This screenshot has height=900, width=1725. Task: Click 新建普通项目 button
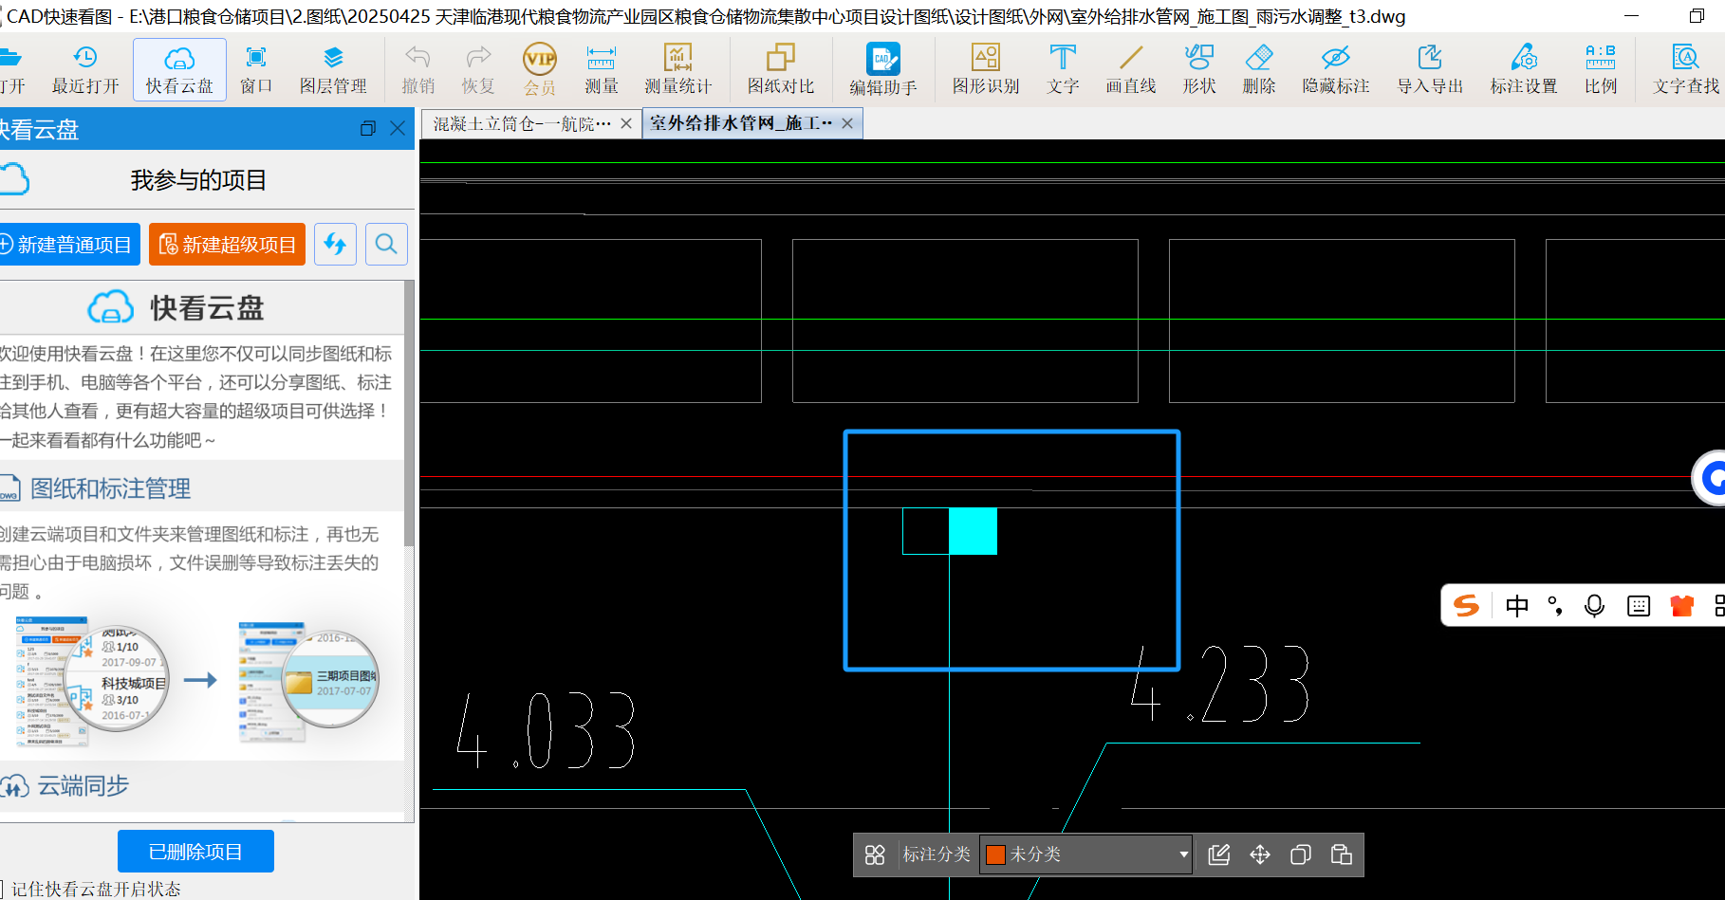click(68, 245)
